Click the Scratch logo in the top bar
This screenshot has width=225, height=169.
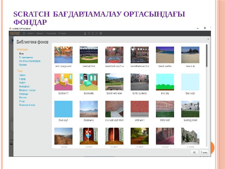(15, 33)
